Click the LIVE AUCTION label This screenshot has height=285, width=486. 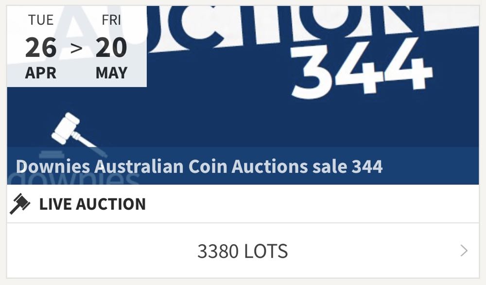pos(92,204)
